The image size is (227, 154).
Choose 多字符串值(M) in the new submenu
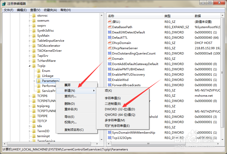pyautogui.click(x=122, y=120)
